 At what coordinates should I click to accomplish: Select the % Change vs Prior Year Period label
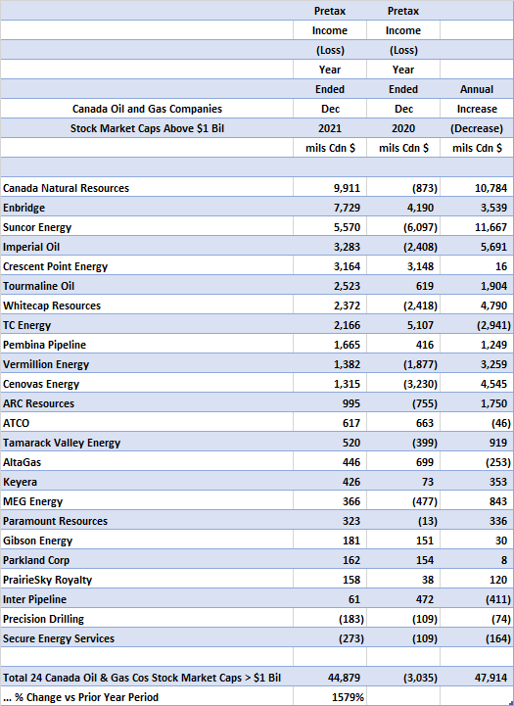coord(80,697)
